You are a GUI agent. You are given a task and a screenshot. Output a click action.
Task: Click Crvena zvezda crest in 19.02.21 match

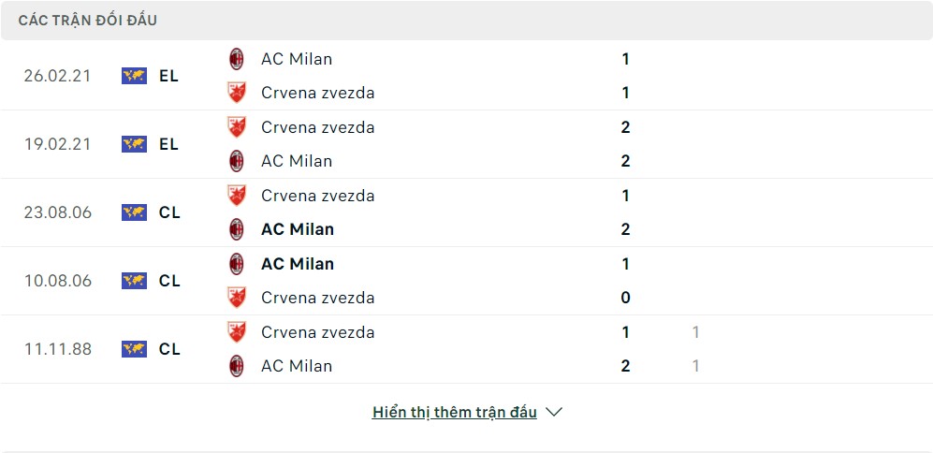(237, 127)
